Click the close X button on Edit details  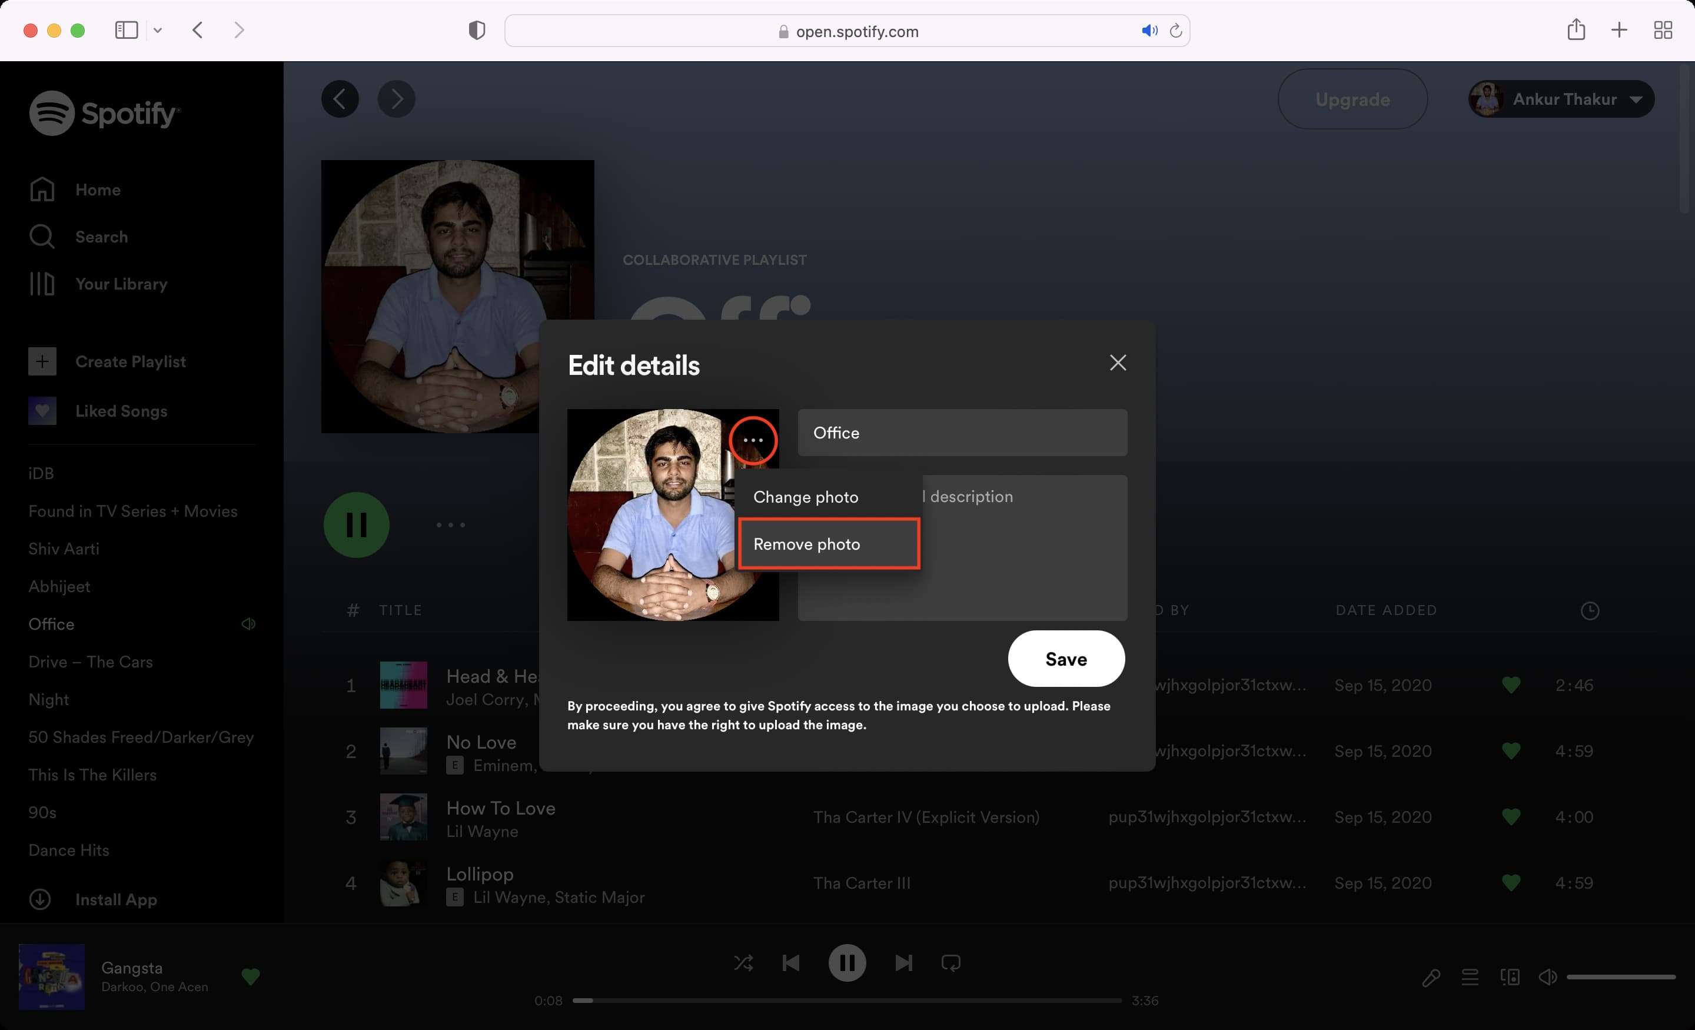pos(1116,362)
